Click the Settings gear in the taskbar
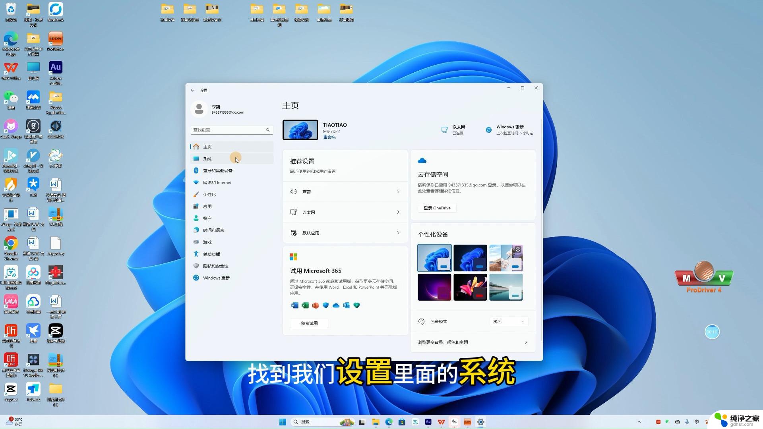This screenshot has height=429, width=763. point(480,422)
